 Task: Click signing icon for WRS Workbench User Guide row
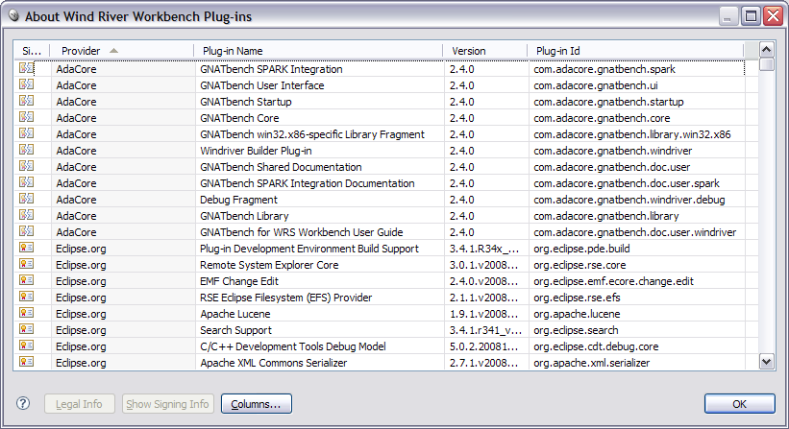point(27,231)
